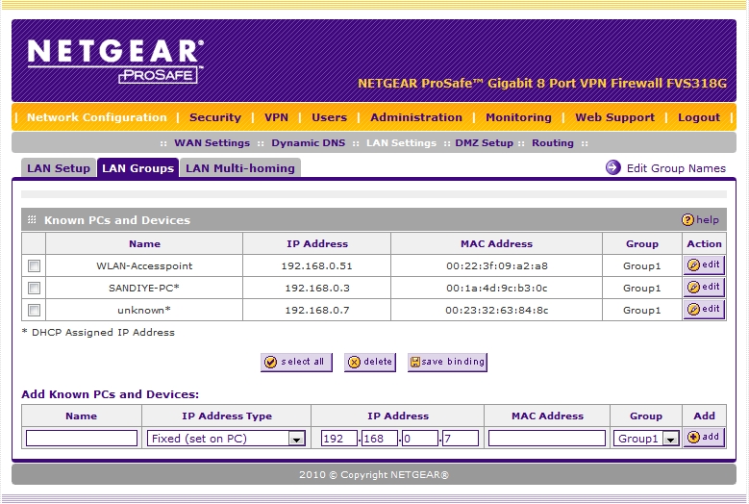Edit the WLAN-Accesspoint device entry

(x=704, y=265)
